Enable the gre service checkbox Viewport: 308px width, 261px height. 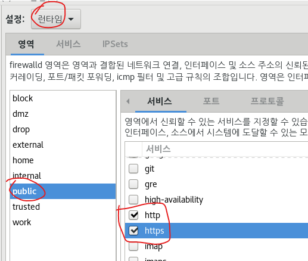(133, 184)
